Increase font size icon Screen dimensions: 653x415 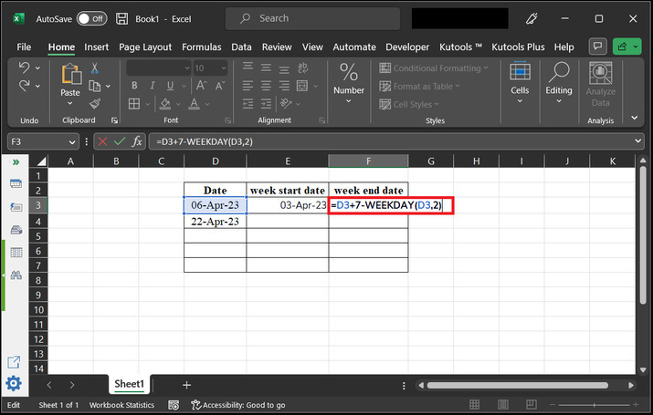tap(202, 86)
